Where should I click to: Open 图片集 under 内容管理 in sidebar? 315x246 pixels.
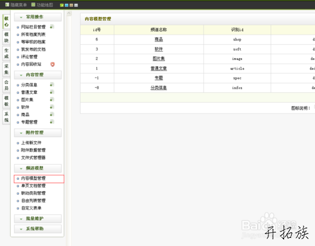[27, 100]
